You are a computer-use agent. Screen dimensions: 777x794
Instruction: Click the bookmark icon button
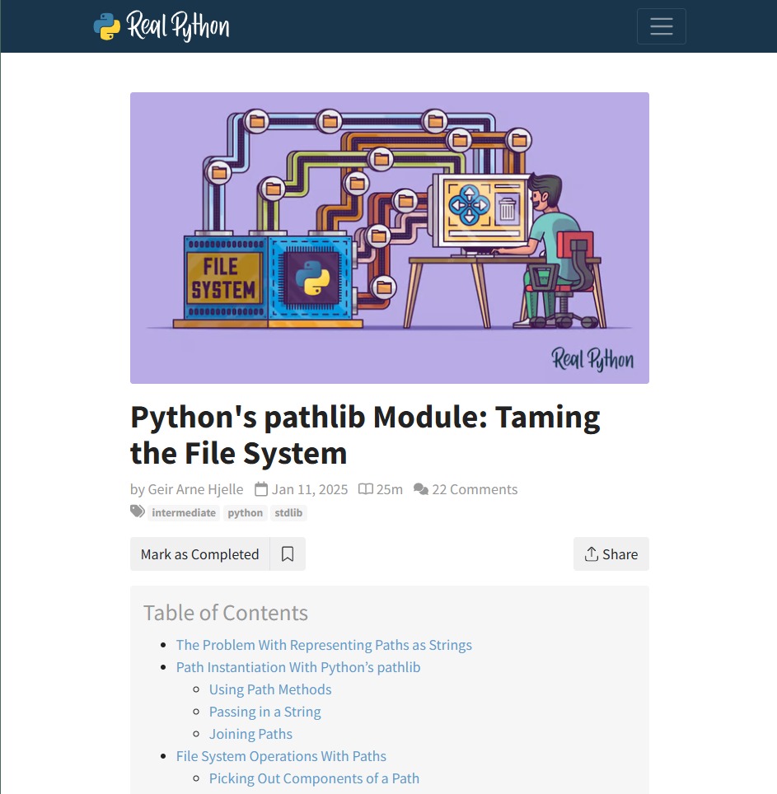click(x=288, y=554)
